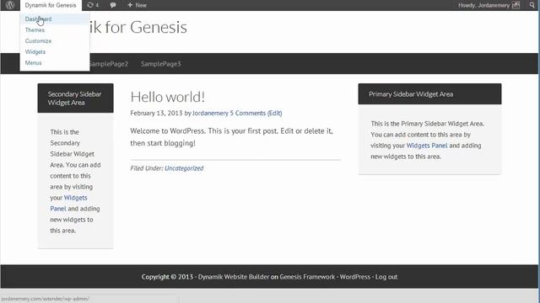
Task: Click Widgets Panel link in Primary Sidebar
Action: click(x=427, y=146)
